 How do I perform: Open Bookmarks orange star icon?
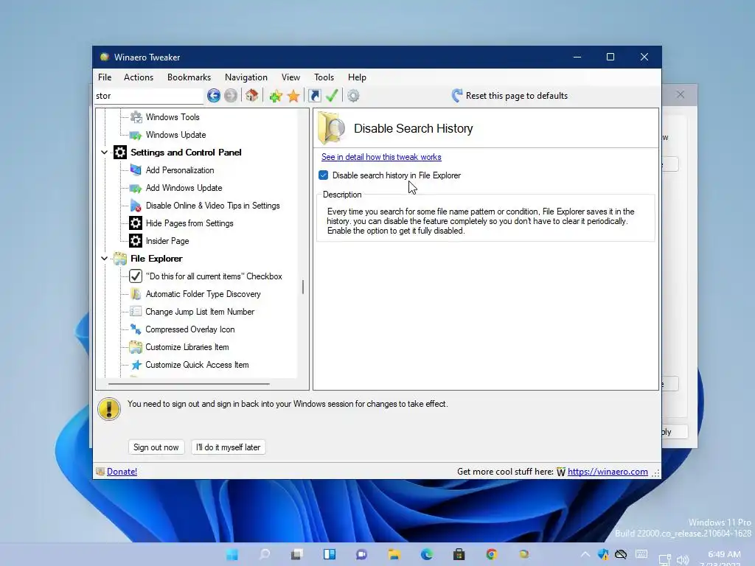[x=293, y=96]
